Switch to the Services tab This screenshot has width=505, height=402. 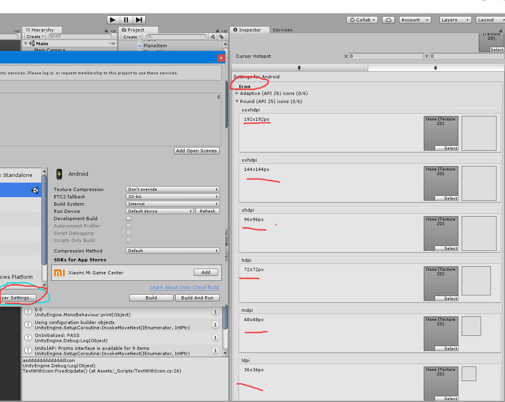(282, 29)
